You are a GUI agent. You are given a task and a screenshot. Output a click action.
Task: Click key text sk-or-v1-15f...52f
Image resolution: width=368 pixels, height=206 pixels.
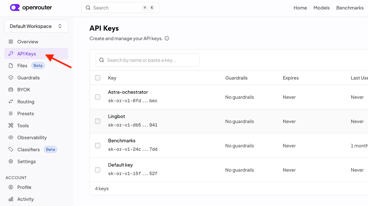coord(133,174)
